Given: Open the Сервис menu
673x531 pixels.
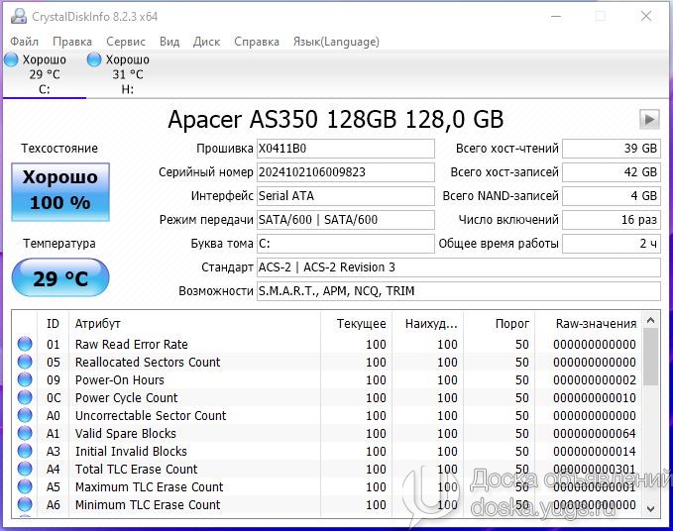Looking at the screenshot, I should click(x=126, y=42).
